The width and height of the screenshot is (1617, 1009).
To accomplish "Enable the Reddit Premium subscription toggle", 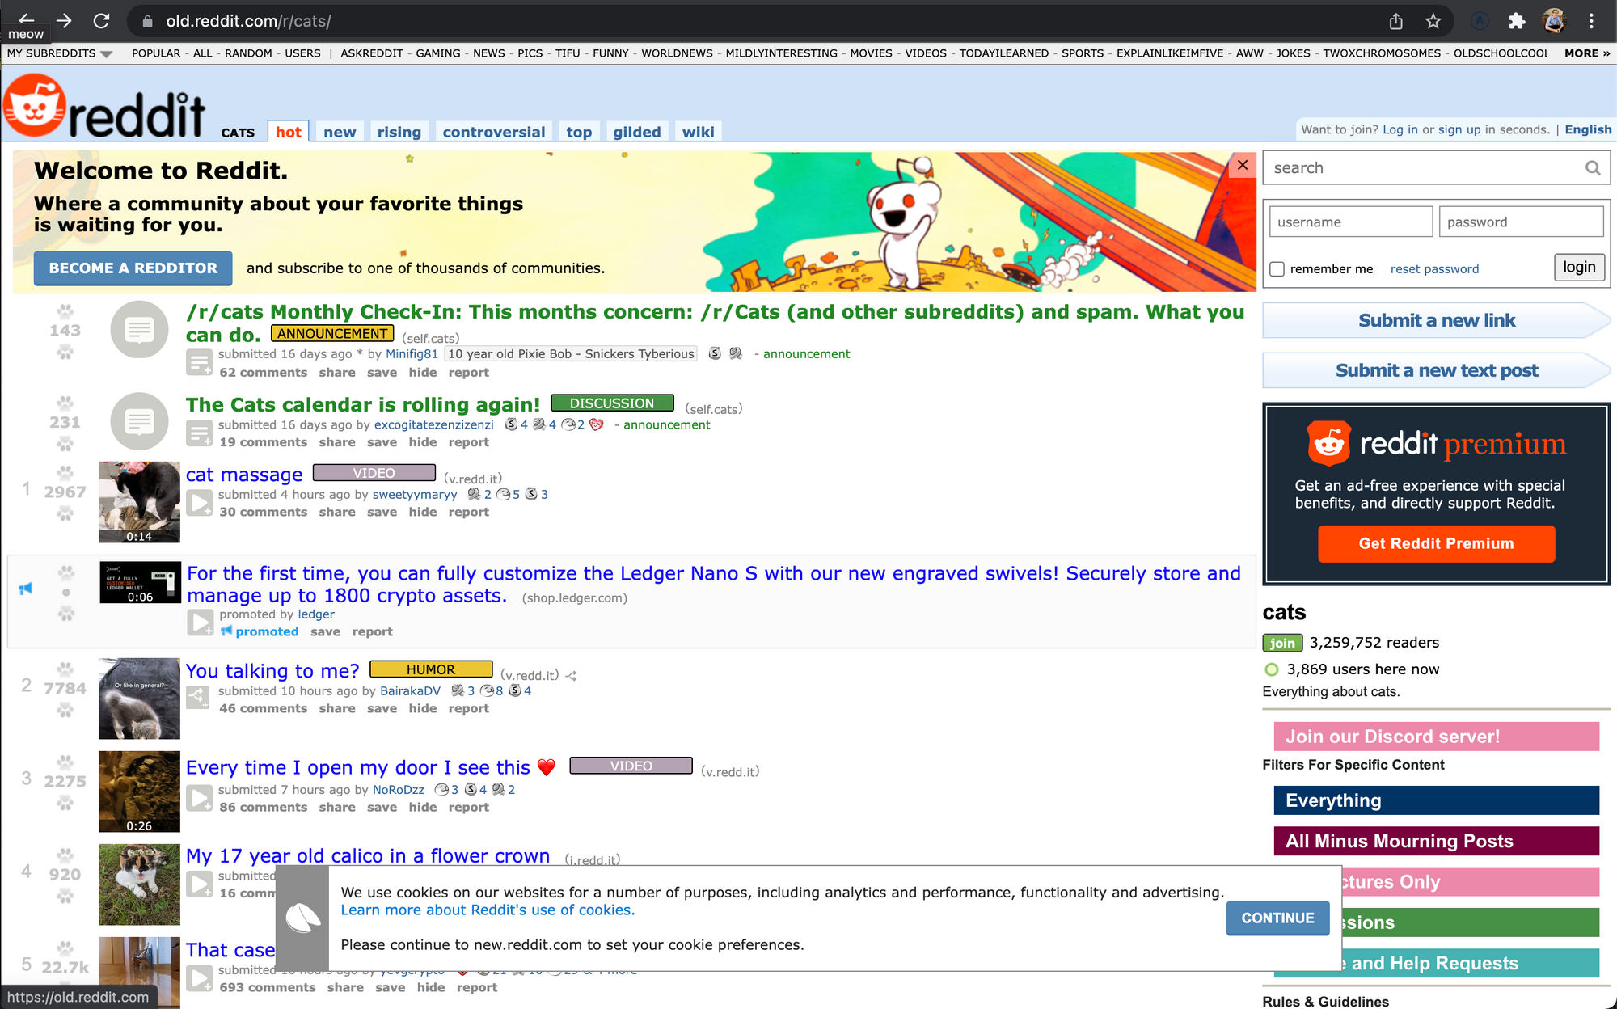I will point(1436,542).
